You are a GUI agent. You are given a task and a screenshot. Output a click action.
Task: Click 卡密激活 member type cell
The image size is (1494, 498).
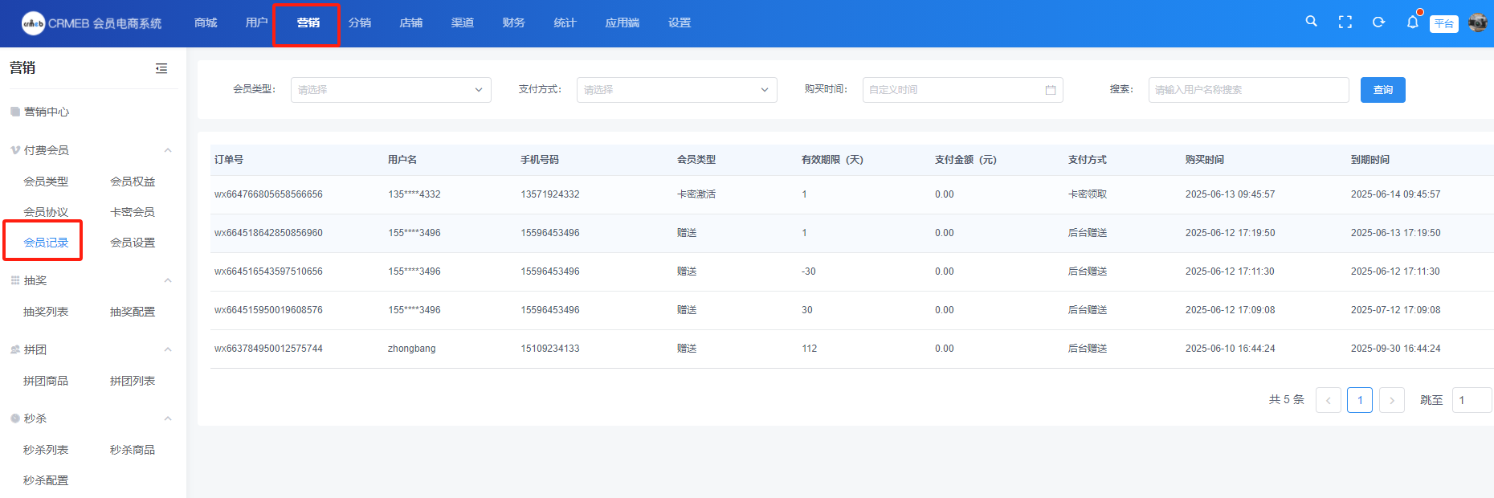point(696,194)
